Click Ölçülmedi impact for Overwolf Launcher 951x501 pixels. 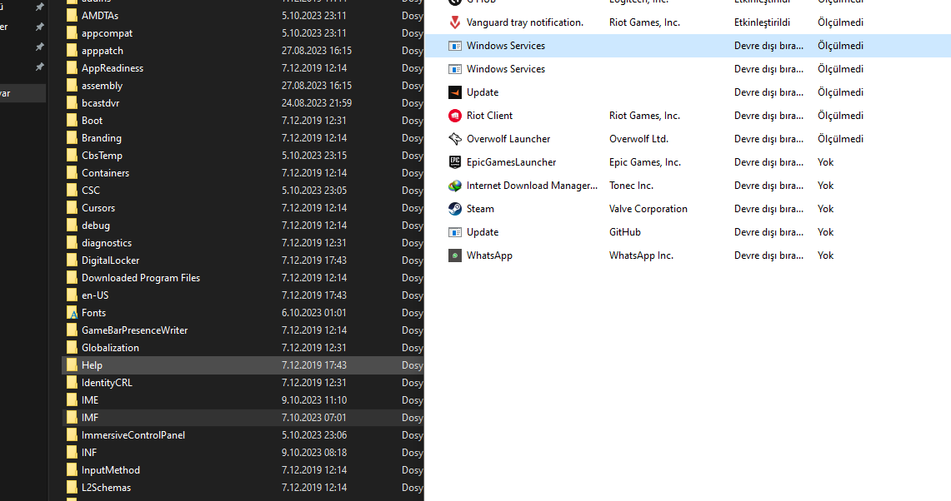[840, 139]
